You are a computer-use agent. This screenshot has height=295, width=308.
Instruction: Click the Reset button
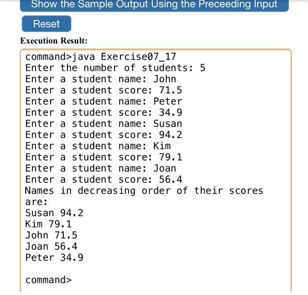pyautogui.click(x=47, y=24)
